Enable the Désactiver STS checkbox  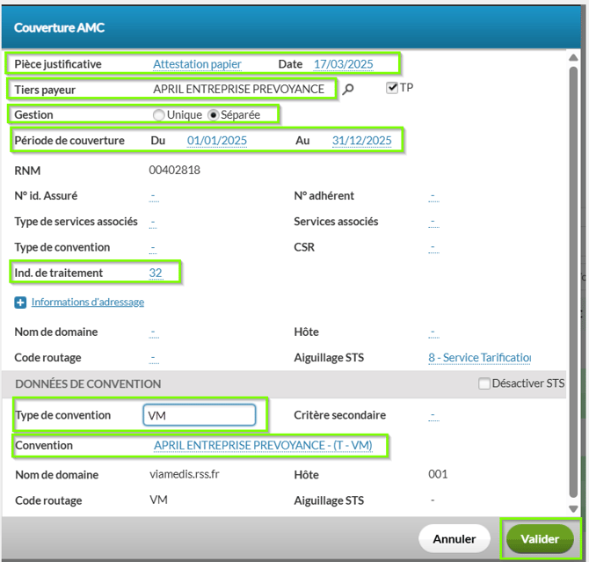point(484,383)
